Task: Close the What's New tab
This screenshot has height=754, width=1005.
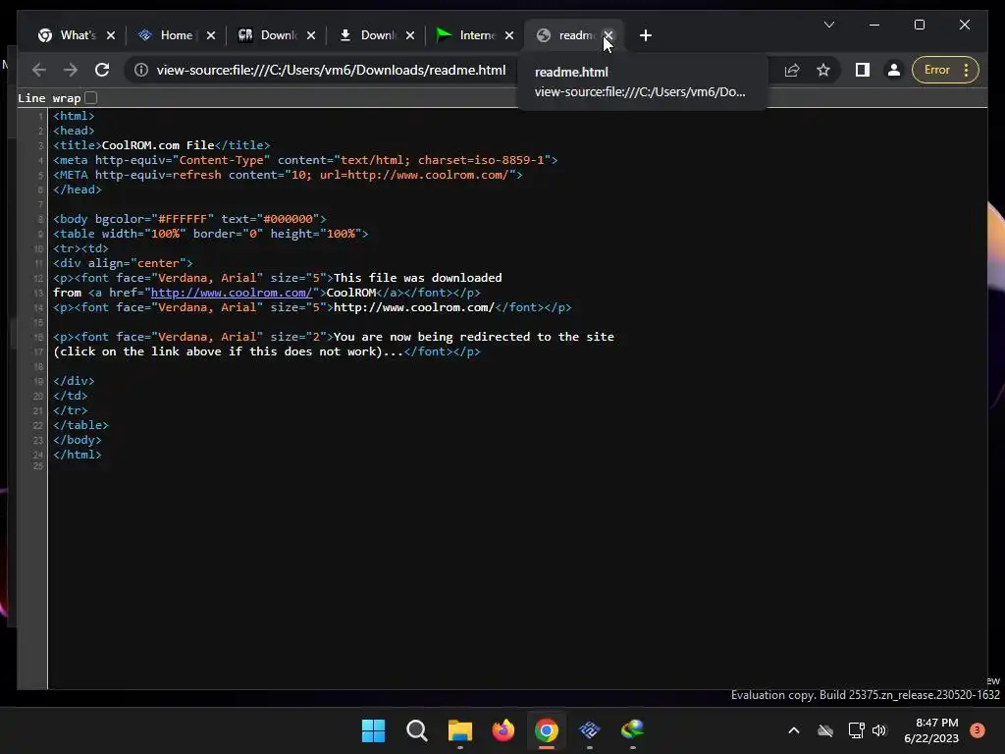Action: point(111,35)
